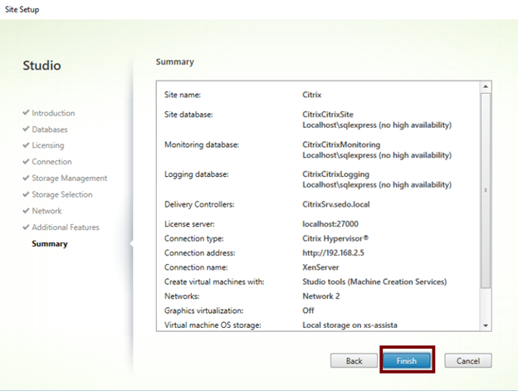Click the Cancel button

468,360
